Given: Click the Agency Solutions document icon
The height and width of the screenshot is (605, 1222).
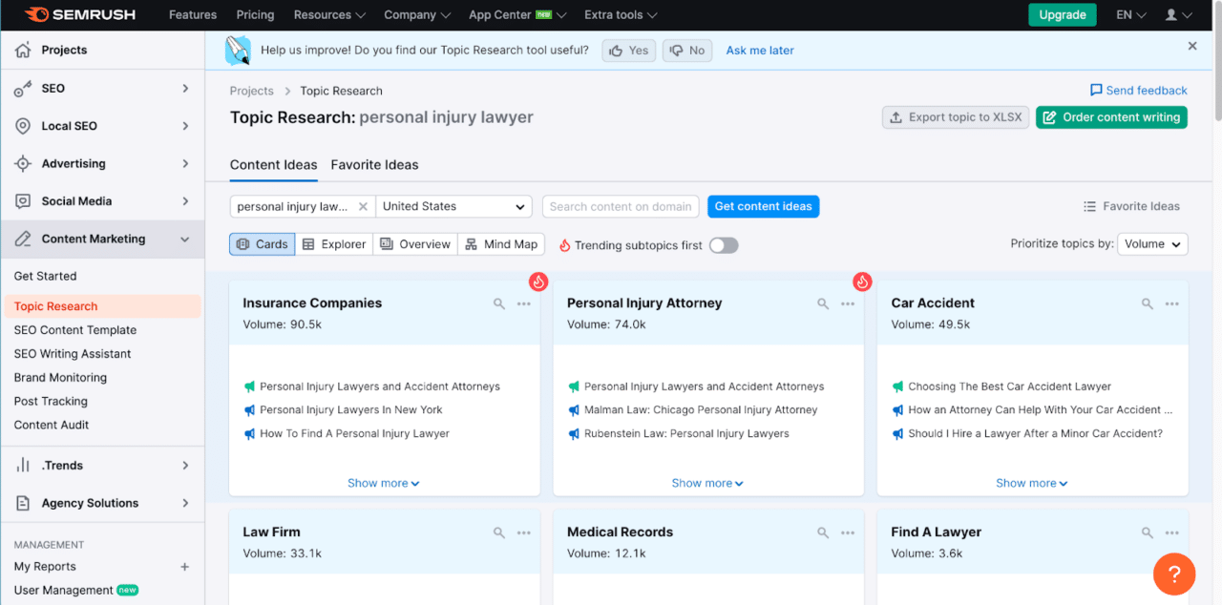Looking at the screenshot, I should 23,503.
